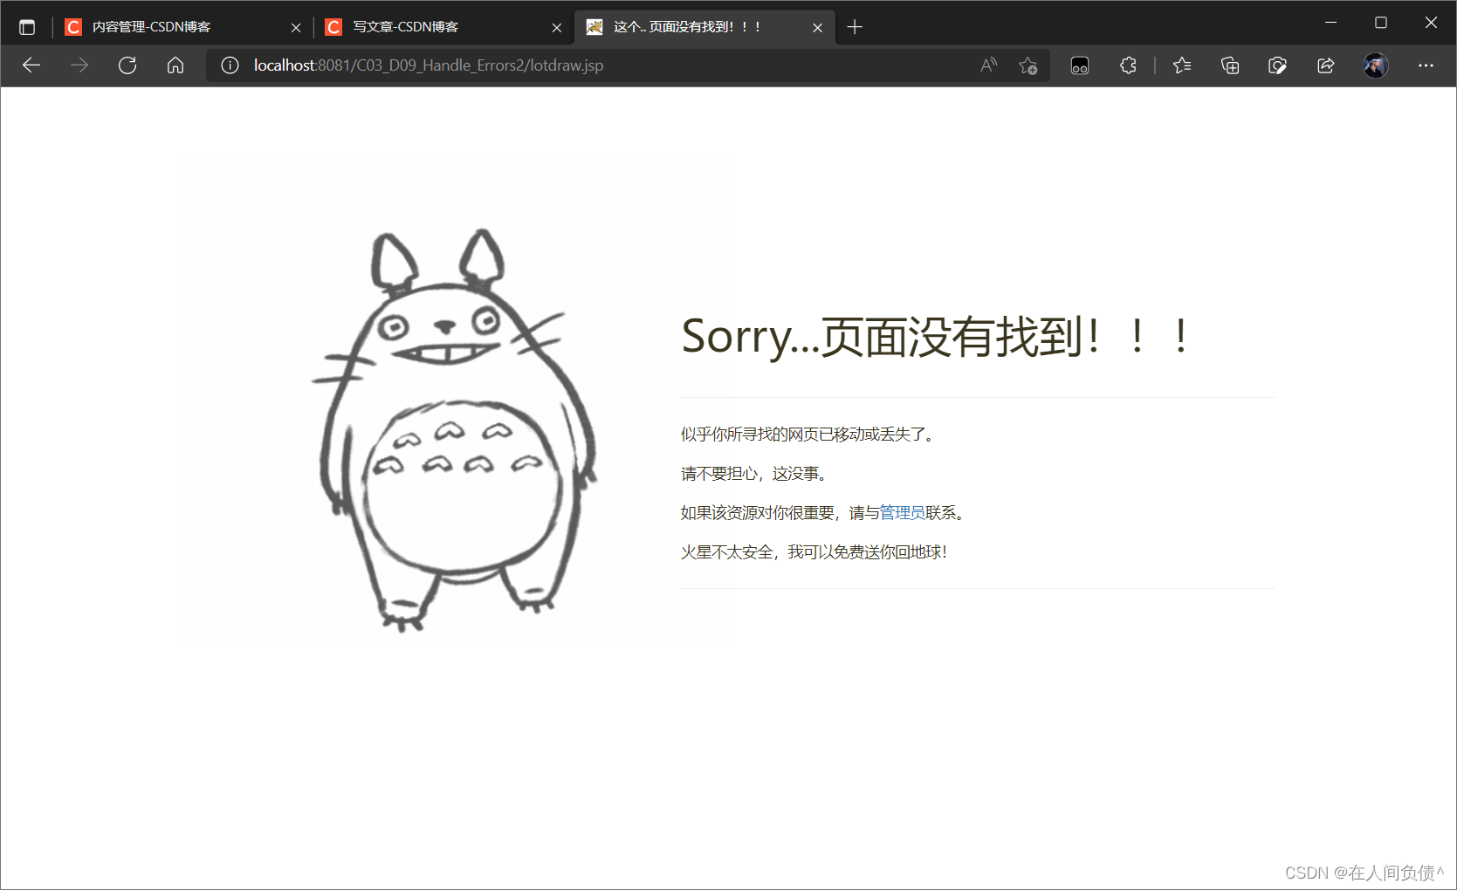This screenshot has height=890, width=1457.
Task: Click text 似乎你所寻找的网页已移动或丢失了
Action: pos(808,435)
